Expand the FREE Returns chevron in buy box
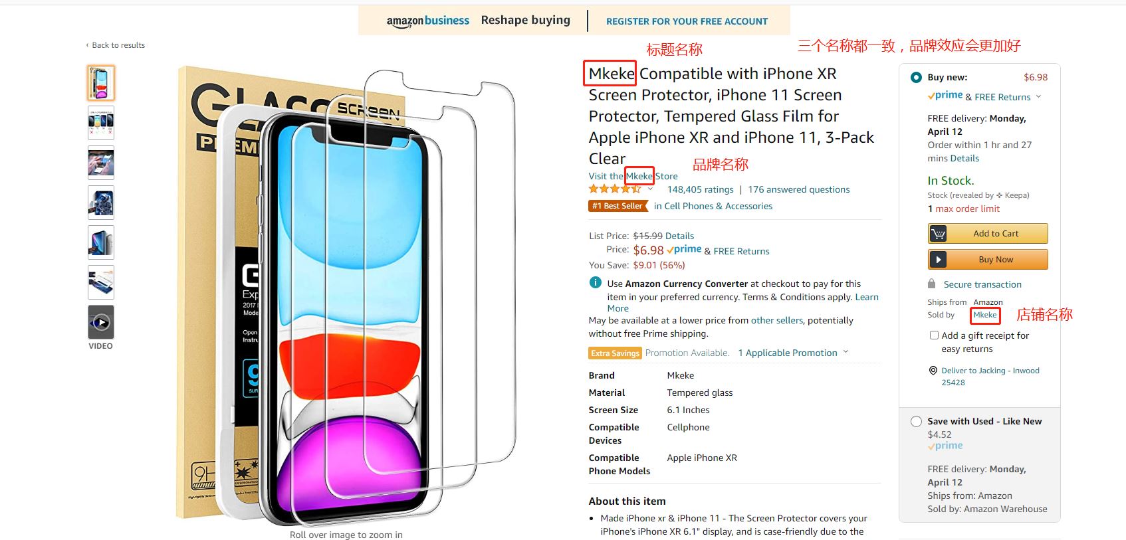1126x540 pixels. pos(1038,96)
